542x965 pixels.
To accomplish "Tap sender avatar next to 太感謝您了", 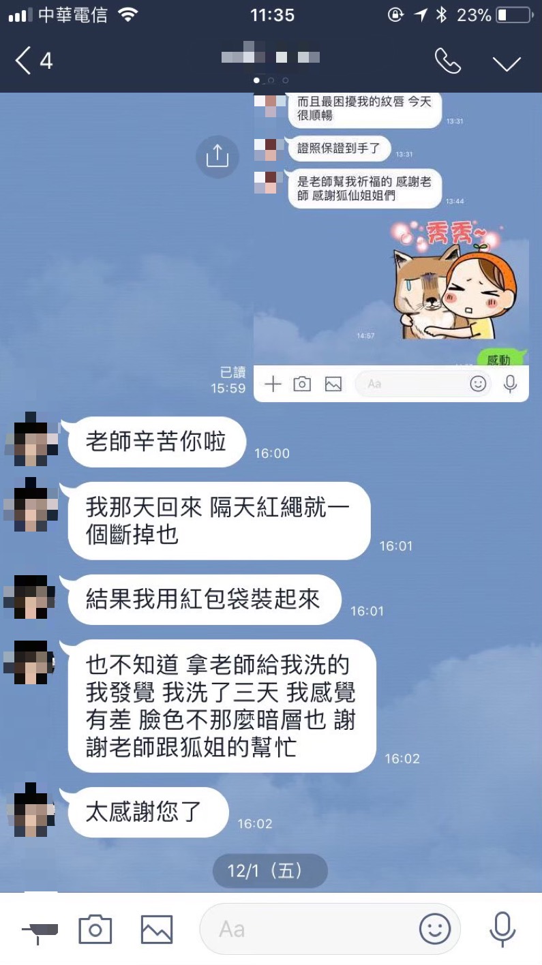I will click(30, 810).
